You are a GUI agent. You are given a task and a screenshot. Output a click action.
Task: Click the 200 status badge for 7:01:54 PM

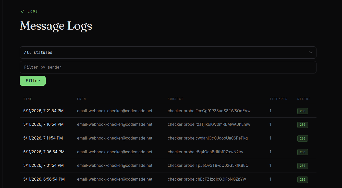(302, 166)
